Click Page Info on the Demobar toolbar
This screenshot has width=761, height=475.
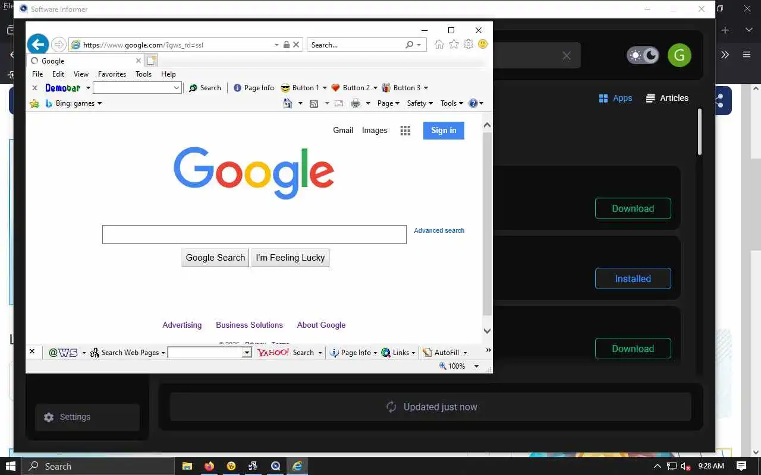(254, 88)
